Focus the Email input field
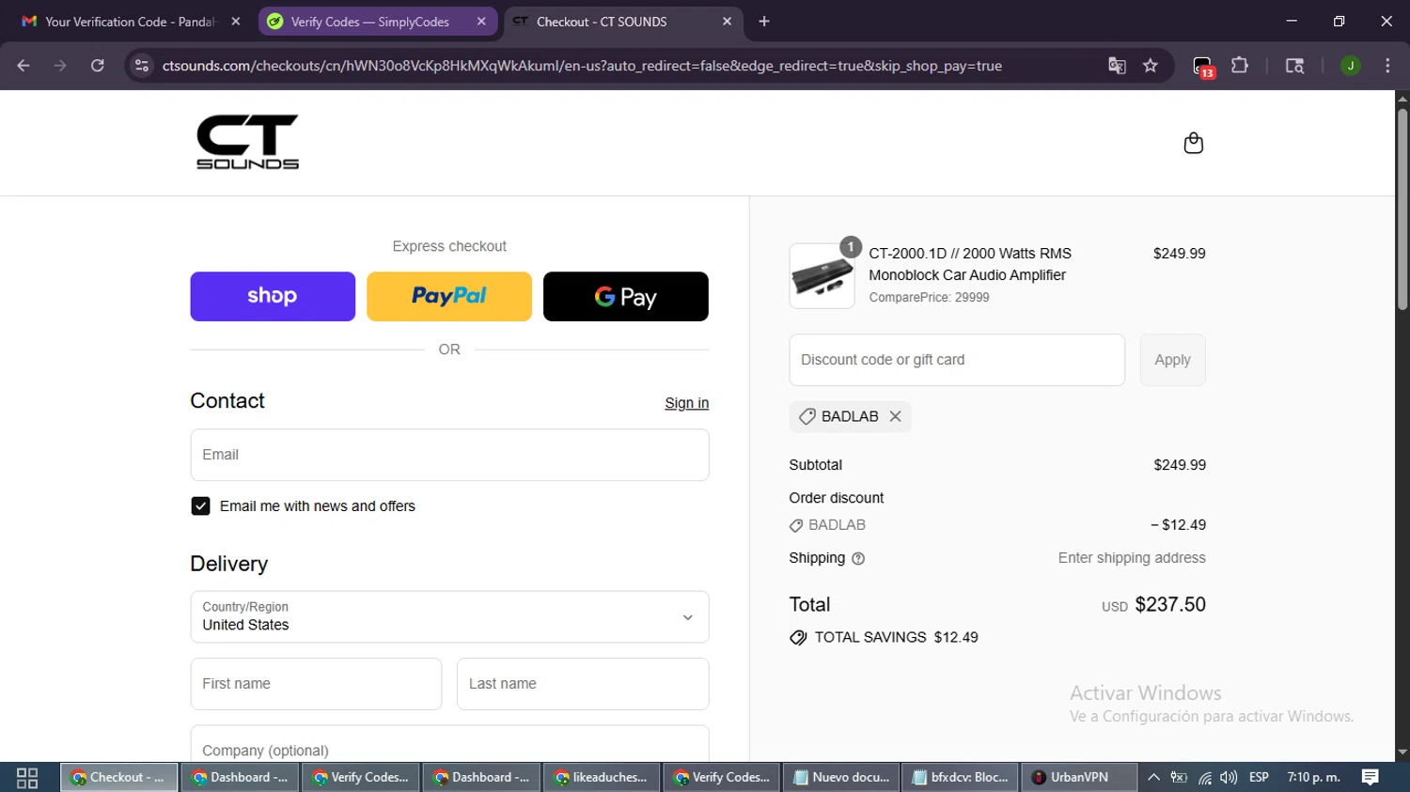Screen dimensions: 1410x792 click(x=449, y=455)
